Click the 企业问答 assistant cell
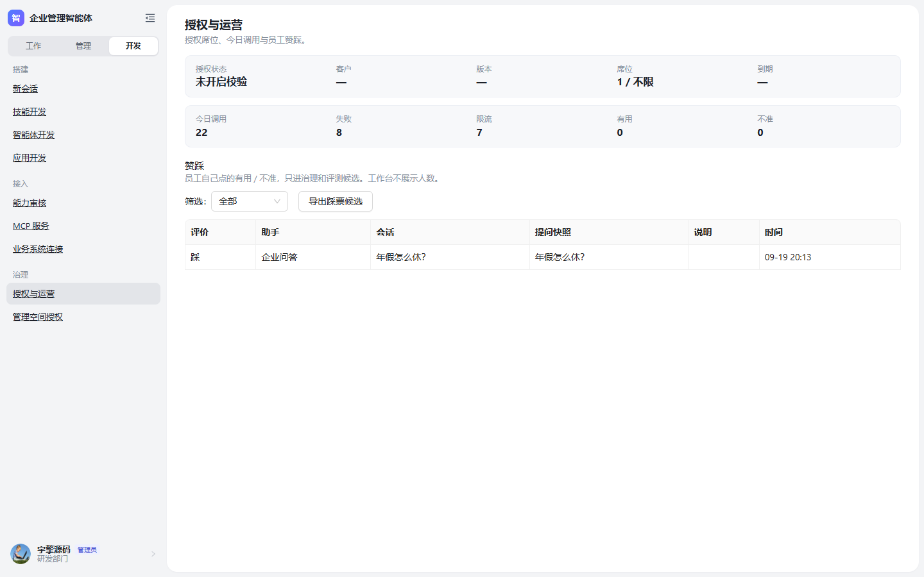Viewport: 924px width, 577px height. (x=313, y=257)
